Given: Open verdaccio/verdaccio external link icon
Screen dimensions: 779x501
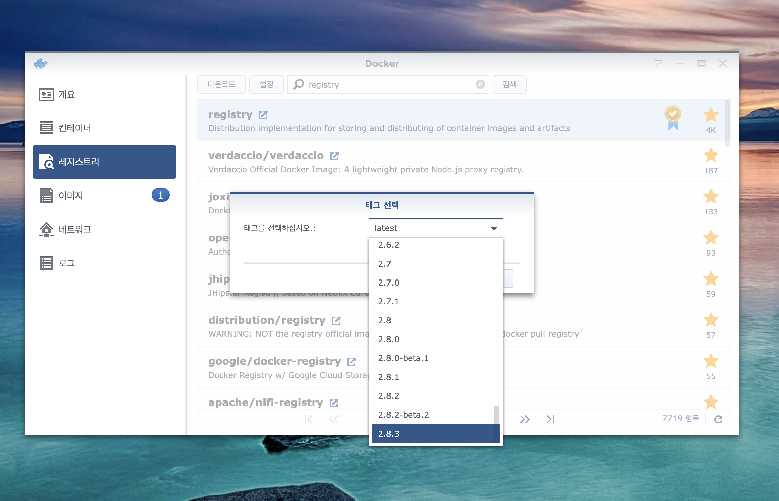Looking at the screenshot, I should point(334,156).
